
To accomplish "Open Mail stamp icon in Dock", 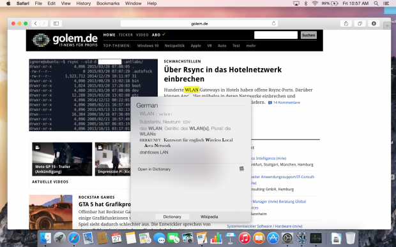I will [x=88, y=238].
